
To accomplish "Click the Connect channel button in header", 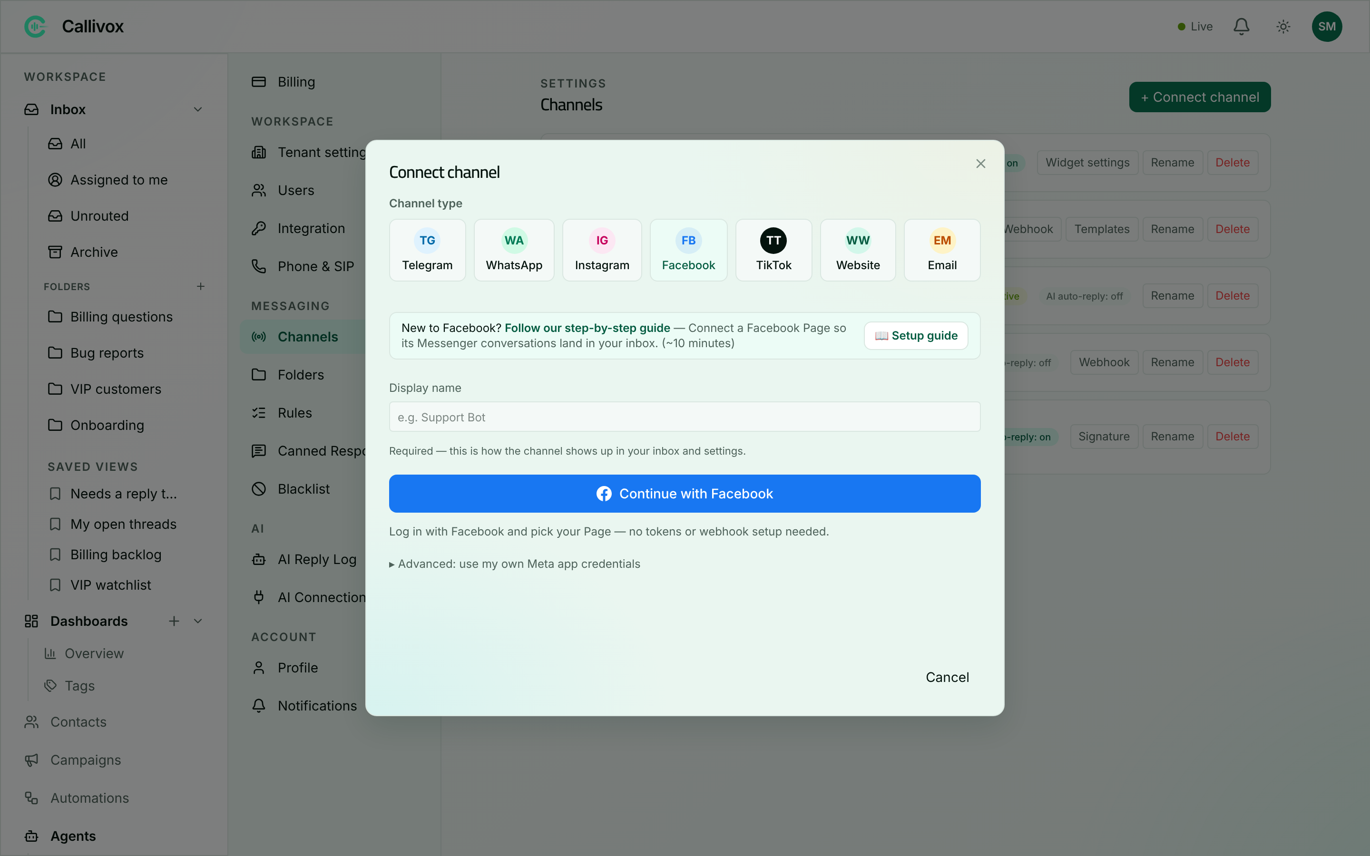I will 1200,97.
